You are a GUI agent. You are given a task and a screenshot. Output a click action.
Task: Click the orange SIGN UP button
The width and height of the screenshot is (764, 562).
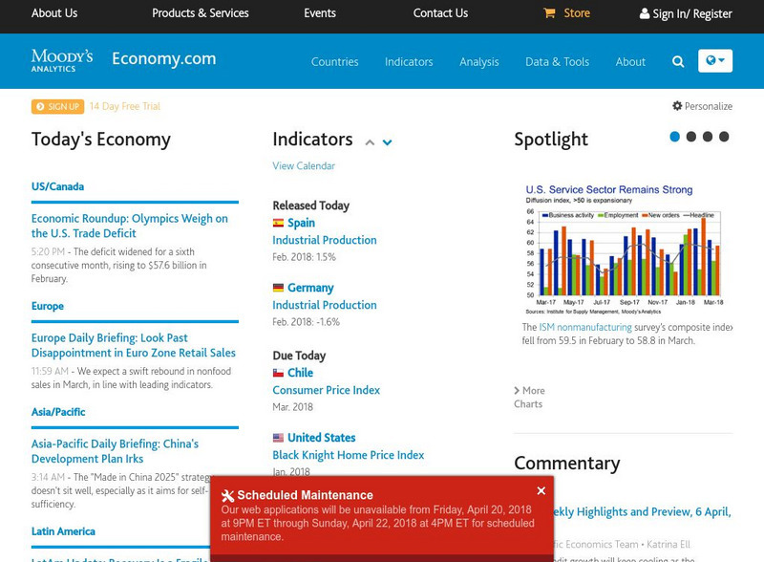pos(57,106)
